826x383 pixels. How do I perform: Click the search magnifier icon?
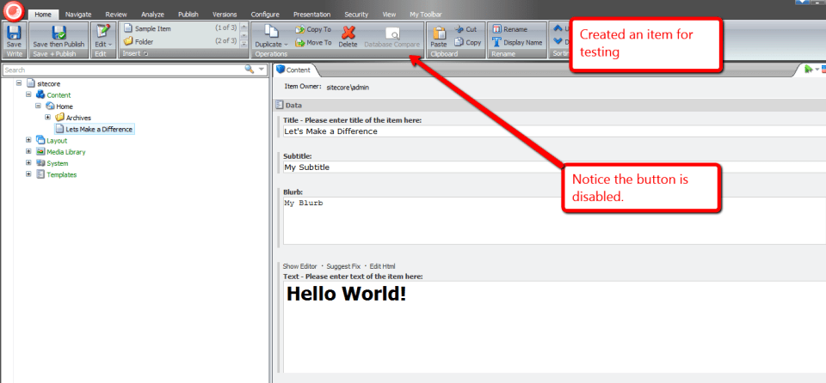tap(250, 70)
